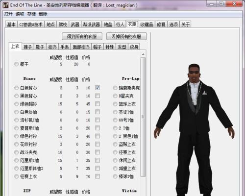Click 丢掉所有的衣服 button

tap(126, 36)
